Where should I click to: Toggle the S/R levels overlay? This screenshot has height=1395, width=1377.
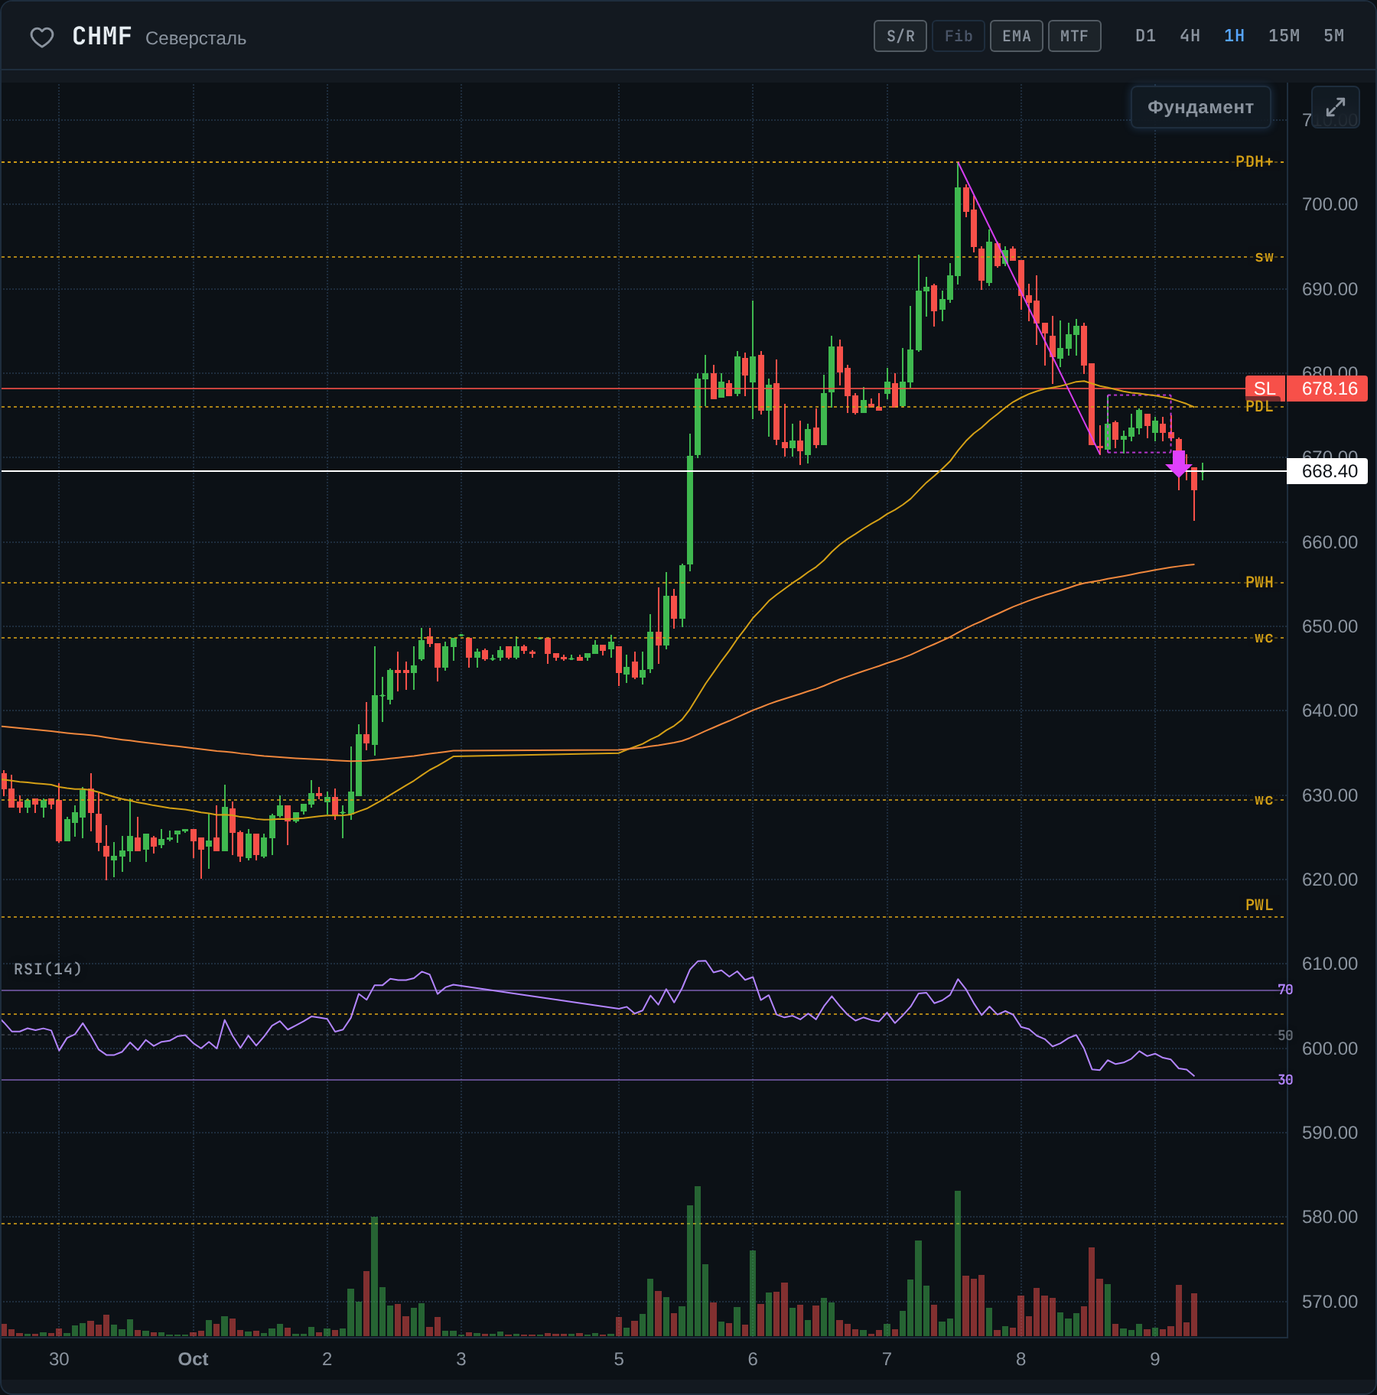[x=900, y=36]
